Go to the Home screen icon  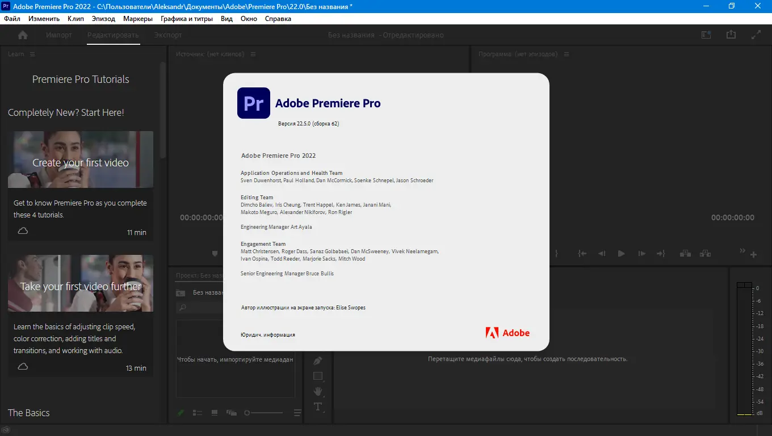click(23, 35)
